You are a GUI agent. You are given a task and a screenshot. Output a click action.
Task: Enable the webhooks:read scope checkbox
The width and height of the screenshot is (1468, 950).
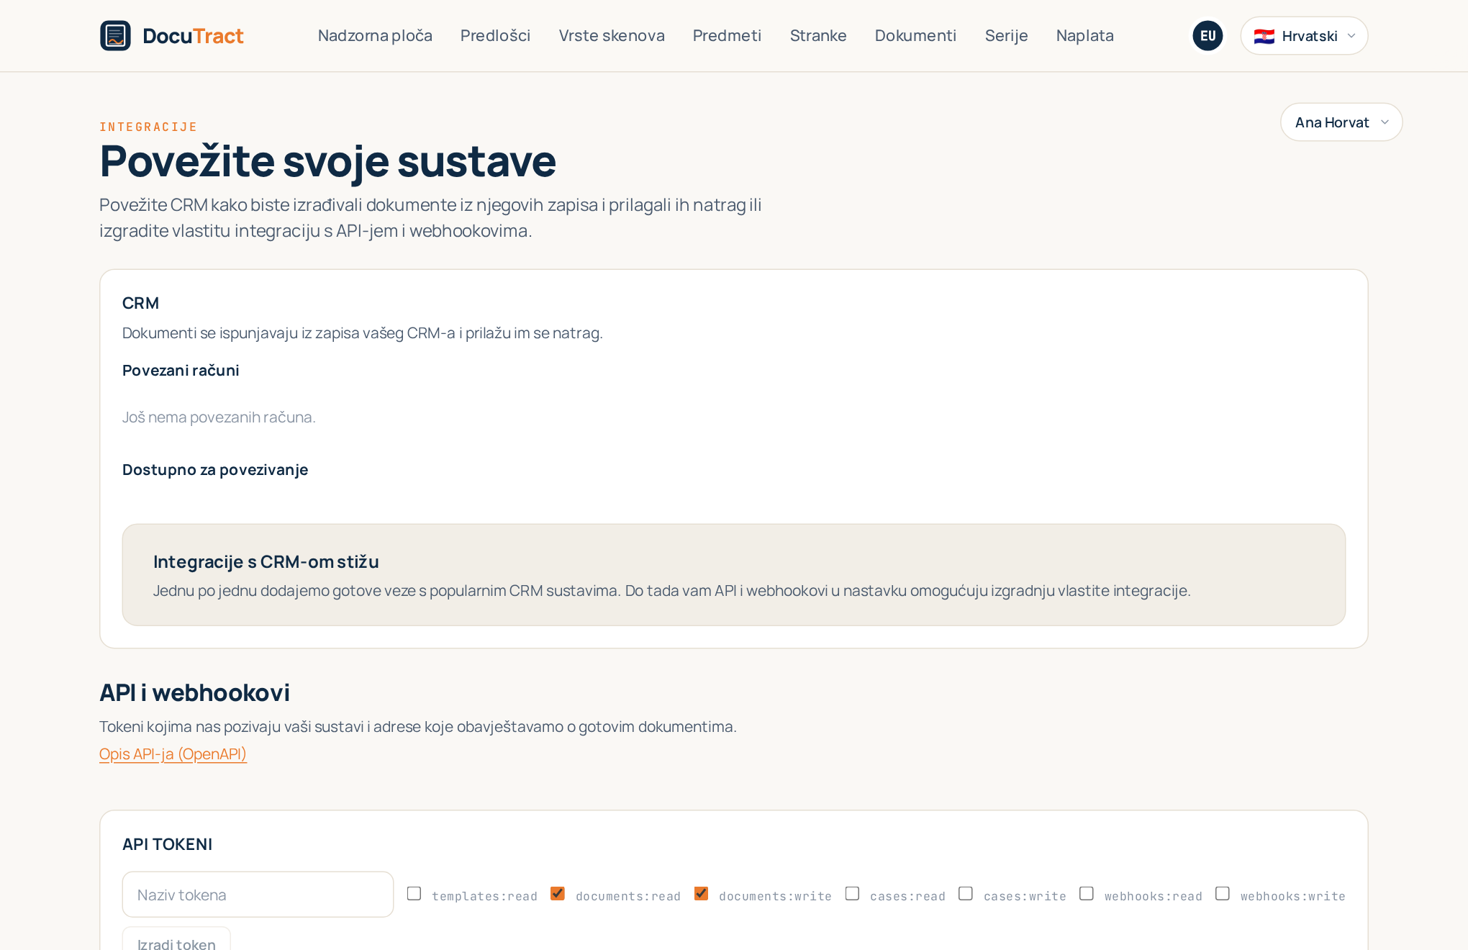(1087, 893)
